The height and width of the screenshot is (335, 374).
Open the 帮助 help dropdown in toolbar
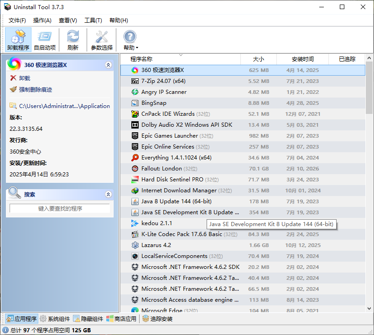(130, 40)
